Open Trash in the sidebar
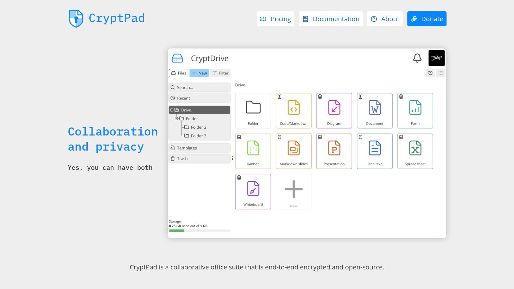The width and height of the screenshot is (514, 289). (199, 159)
